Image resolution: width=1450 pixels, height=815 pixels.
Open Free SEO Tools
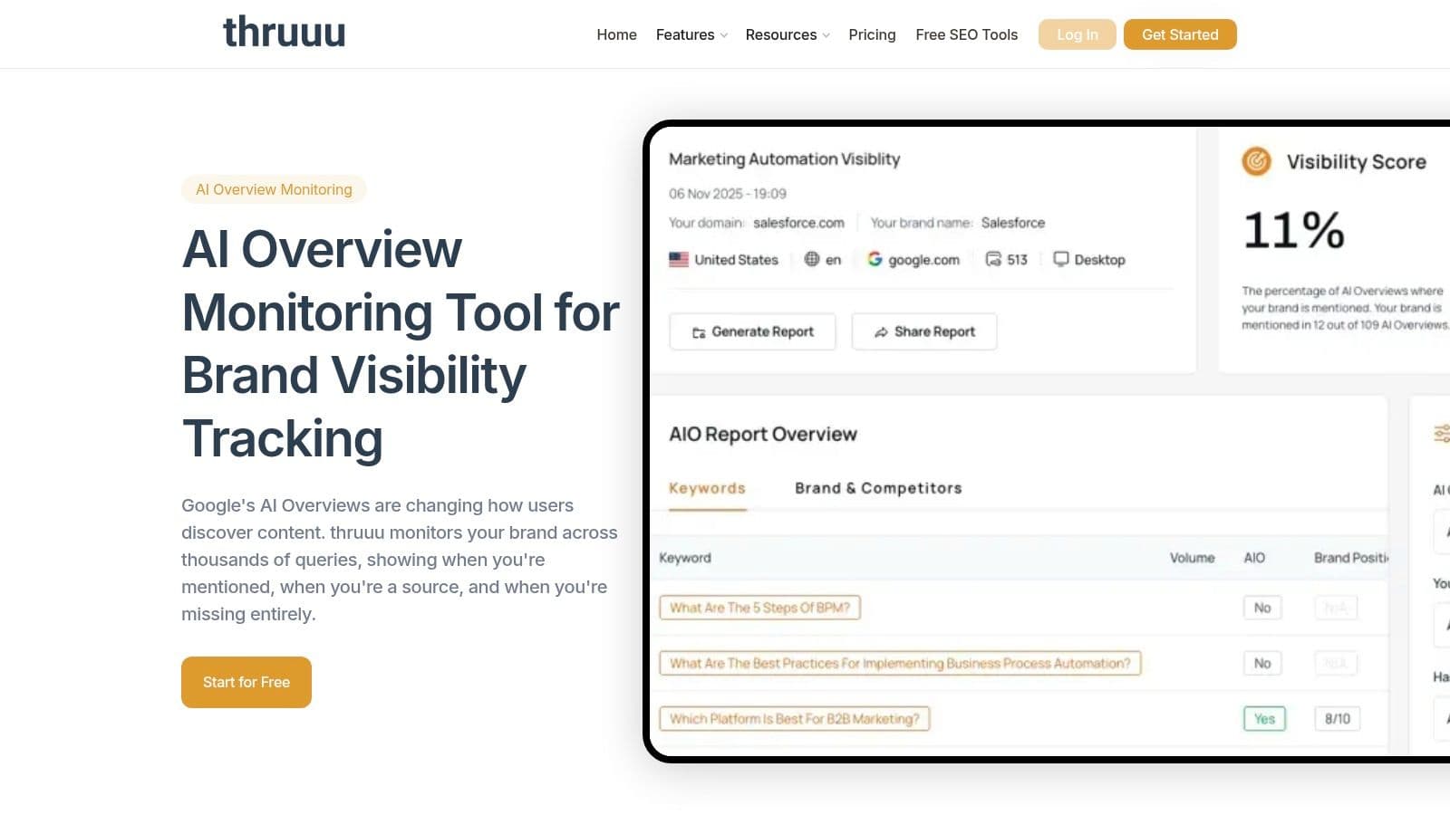pyautogui.click(x=966, y=34)
